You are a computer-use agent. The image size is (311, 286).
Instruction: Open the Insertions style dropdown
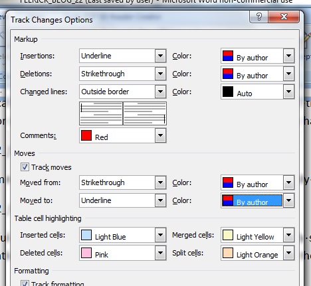coord(161,56)
